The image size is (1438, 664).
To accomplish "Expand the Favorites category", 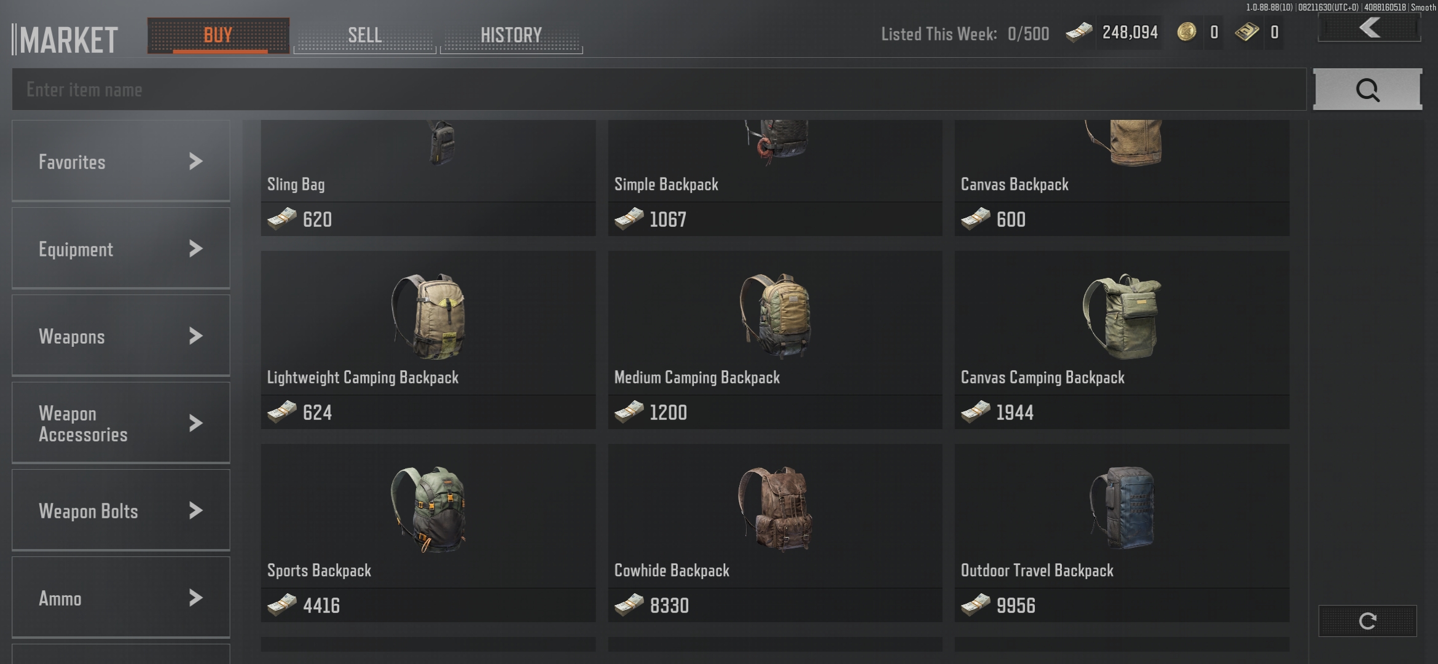I will (x=121, y=161).
